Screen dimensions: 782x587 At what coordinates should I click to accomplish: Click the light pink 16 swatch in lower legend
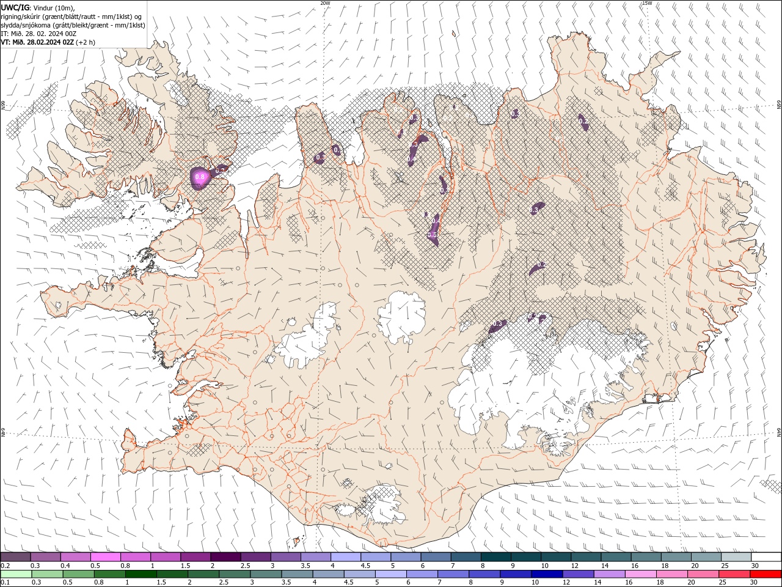(641, 574)
